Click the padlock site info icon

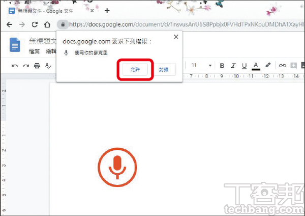(63, 24)
